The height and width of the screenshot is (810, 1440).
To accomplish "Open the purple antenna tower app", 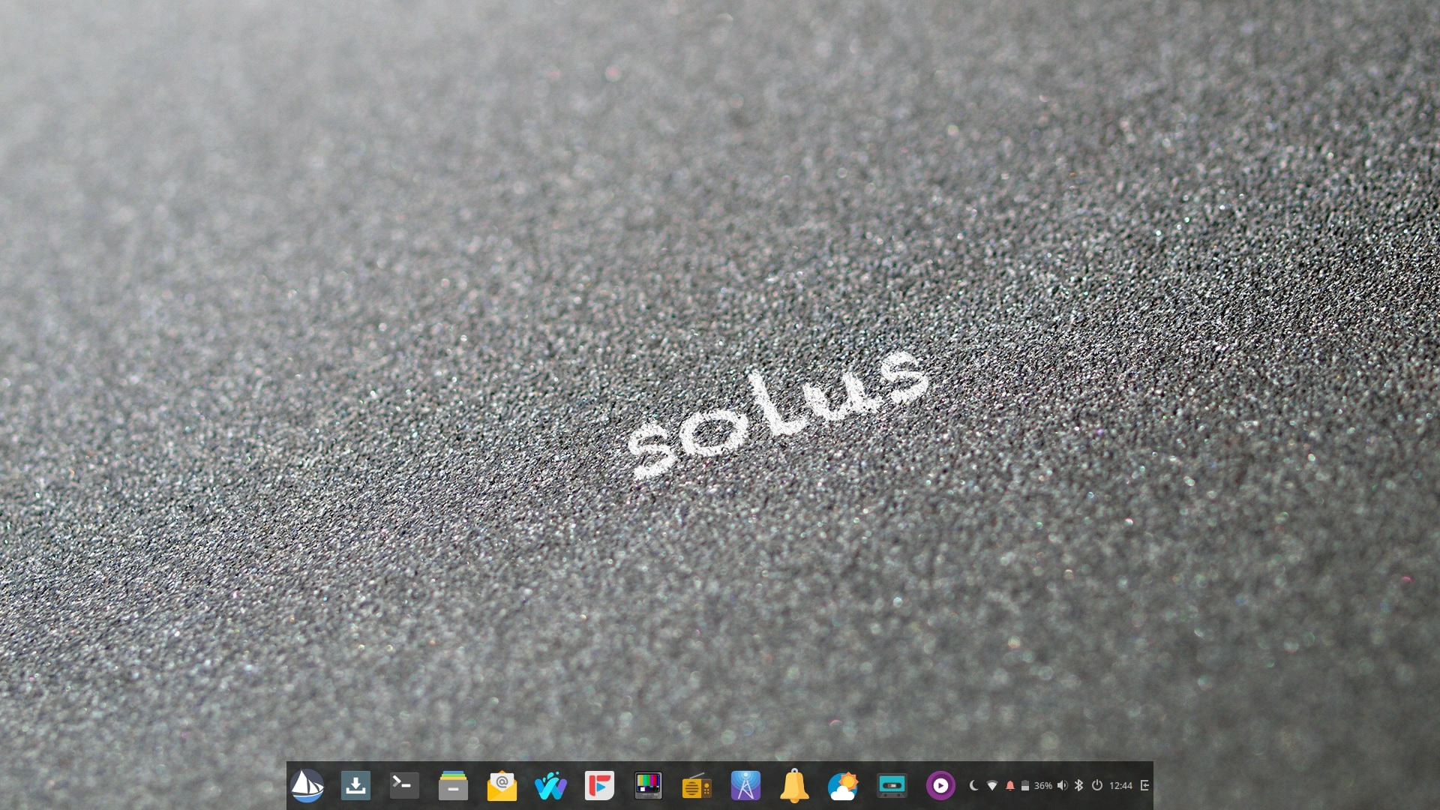I will click(x=745, y=785).
